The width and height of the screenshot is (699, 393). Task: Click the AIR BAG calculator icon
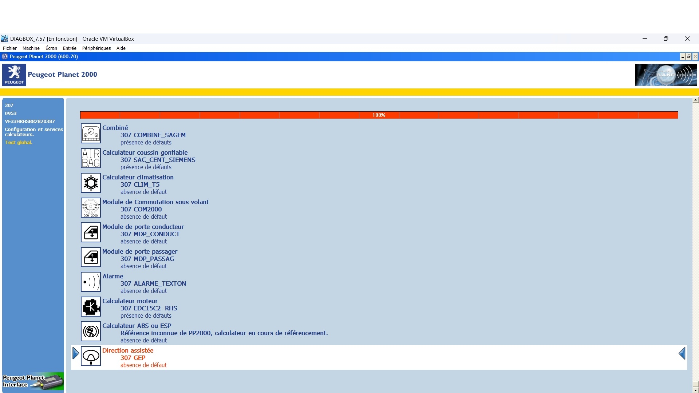(91, 158)
